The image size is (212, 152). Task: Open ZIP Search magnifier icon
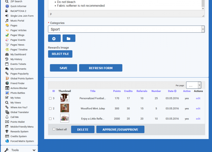click(7, 1)
